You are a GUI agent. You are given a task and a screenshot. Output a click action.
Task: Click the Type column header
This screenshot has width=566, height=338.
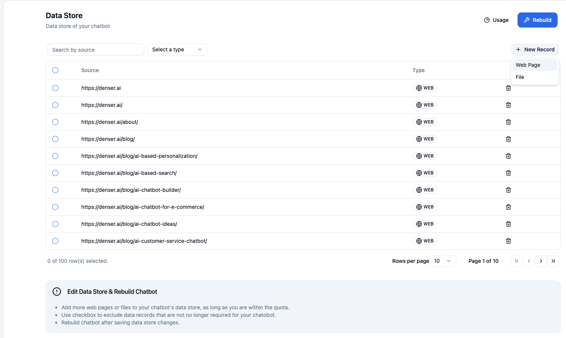coord(418,70)
